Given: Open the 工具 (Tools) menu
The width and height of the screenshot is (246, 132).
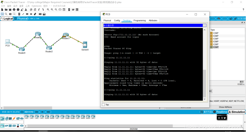Looking at the screenshot, I should pyautogui.click(x=28, y=6).
